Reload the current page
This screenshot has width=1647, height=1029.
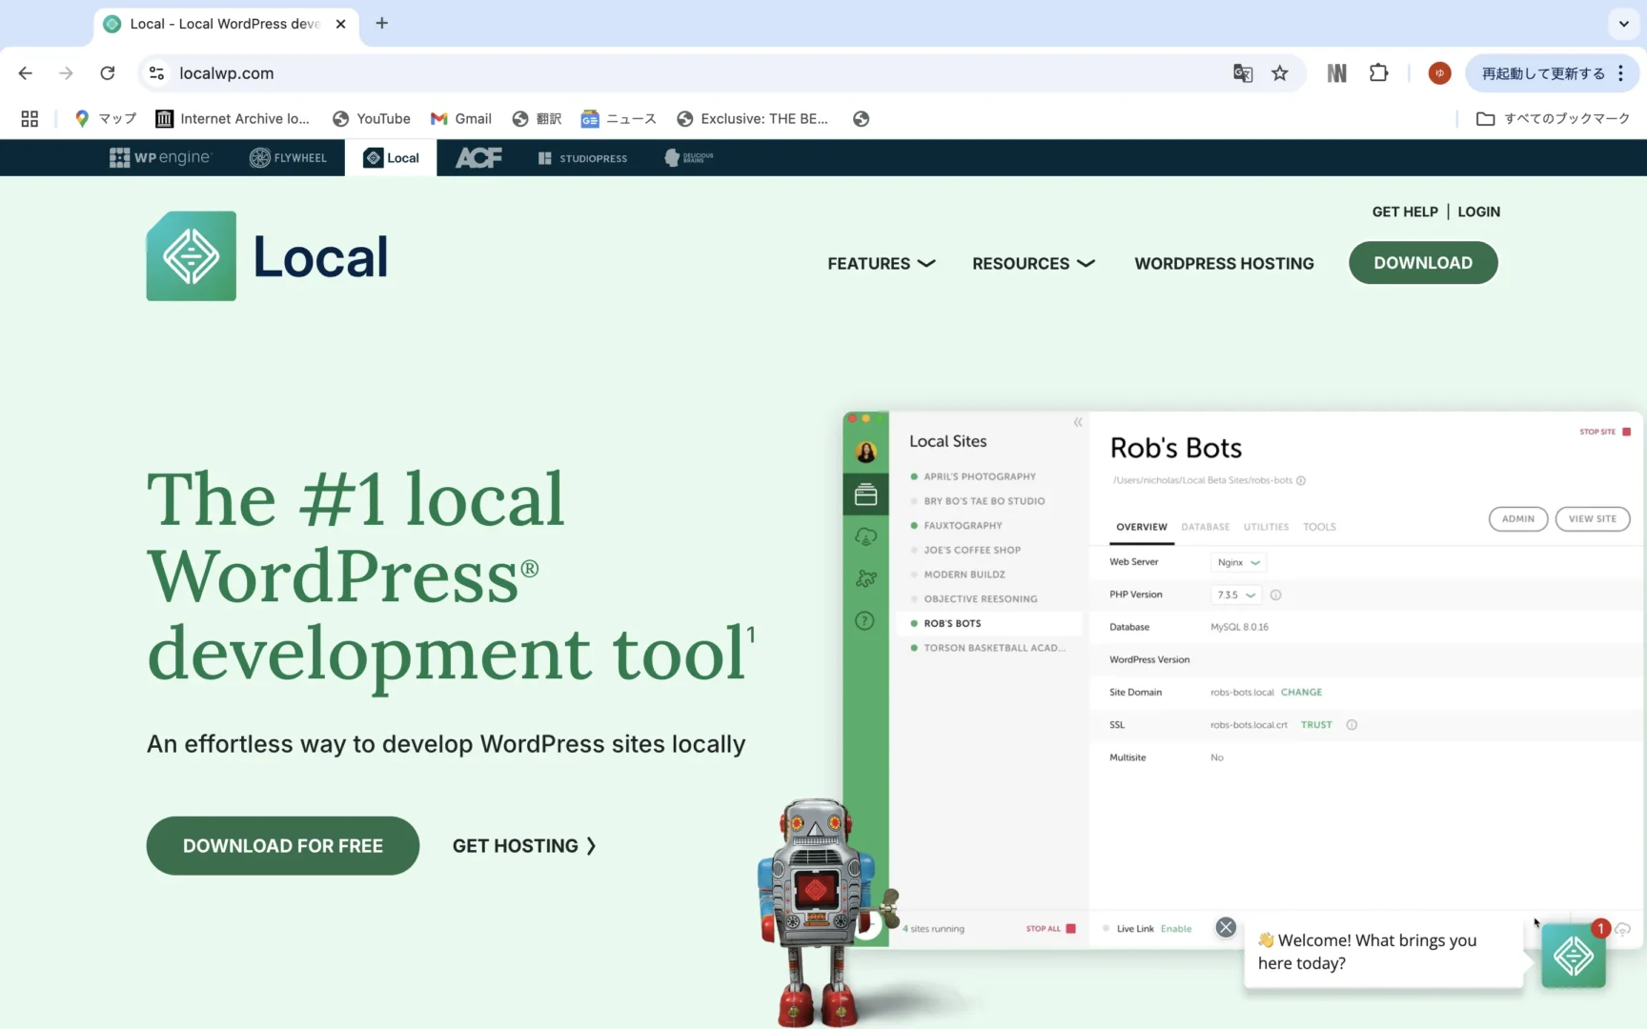coord(108,73)
